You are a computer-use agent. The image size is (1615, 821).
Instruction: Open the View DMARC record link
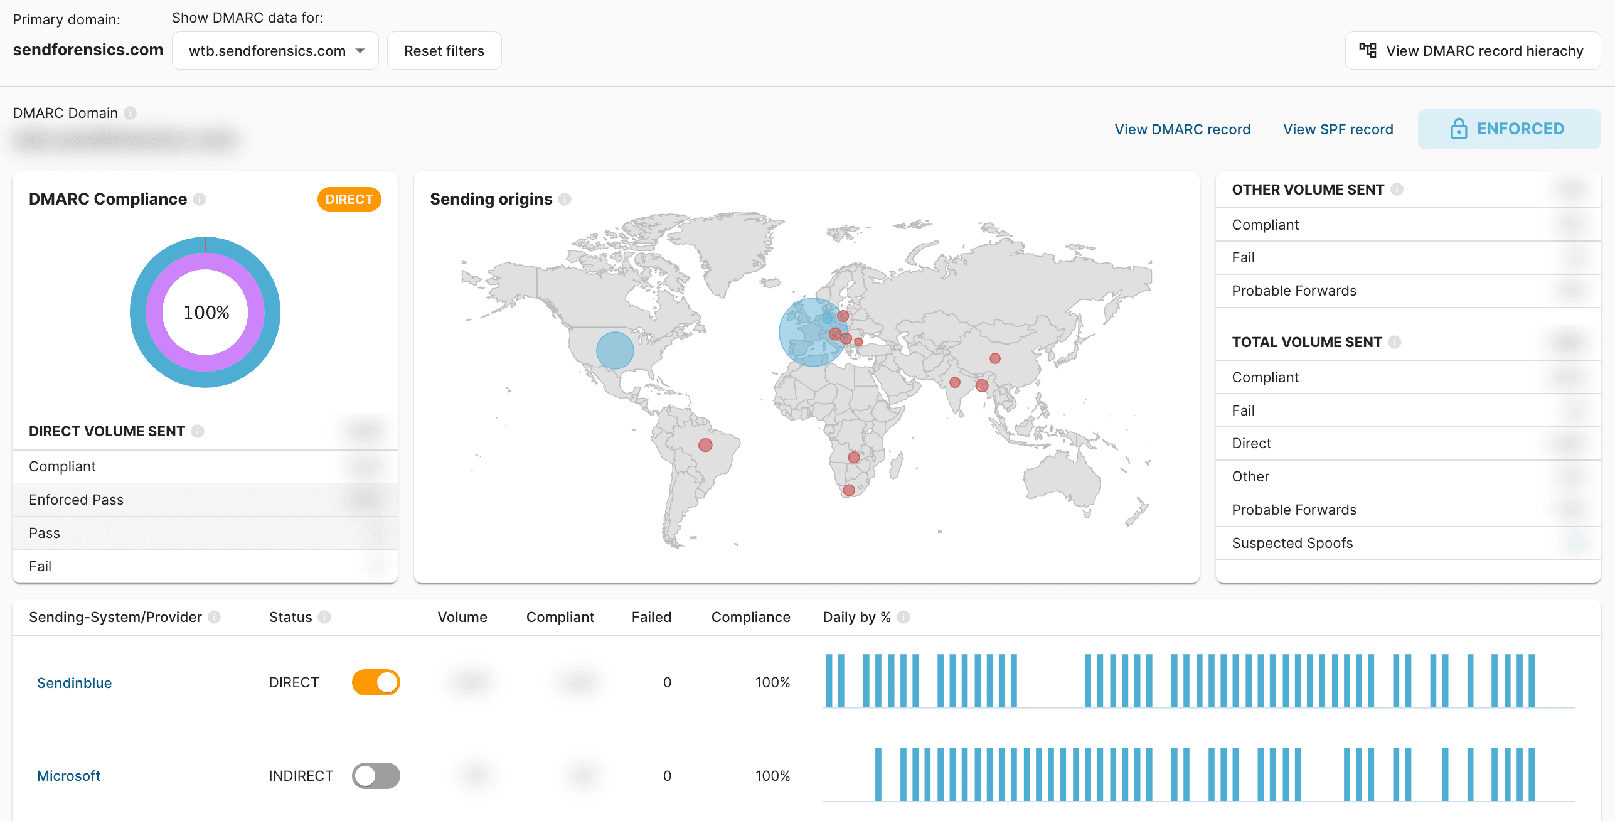pos(1182,129)
